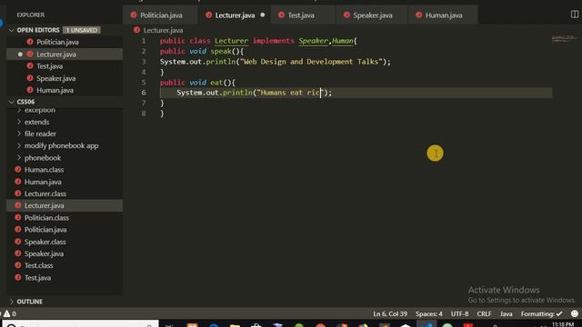Image resolution: width=582 pixels, height=327 pixels.
Task: Expand the modify phonebook app folder
Action: [61, 145]
